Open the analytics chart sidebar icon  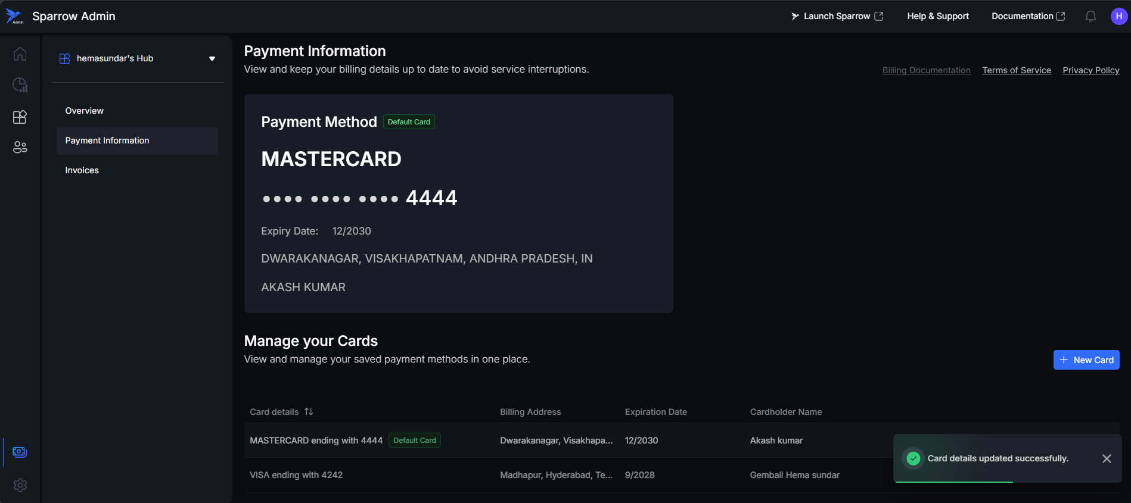tap(20, 85)
